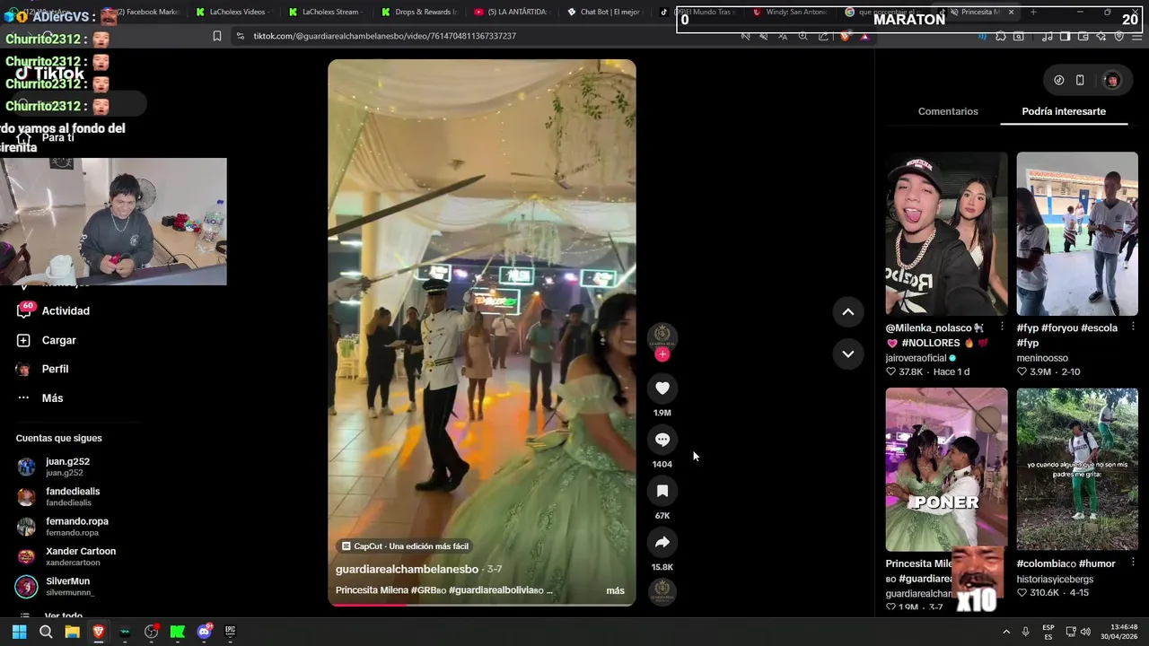Open sound disc icon below share
This screenshot has width=1149, height=646.
pyautogui.click(x=662, y=591)
